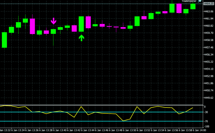Click the tall green candle above green arrow

pos(81,24)
